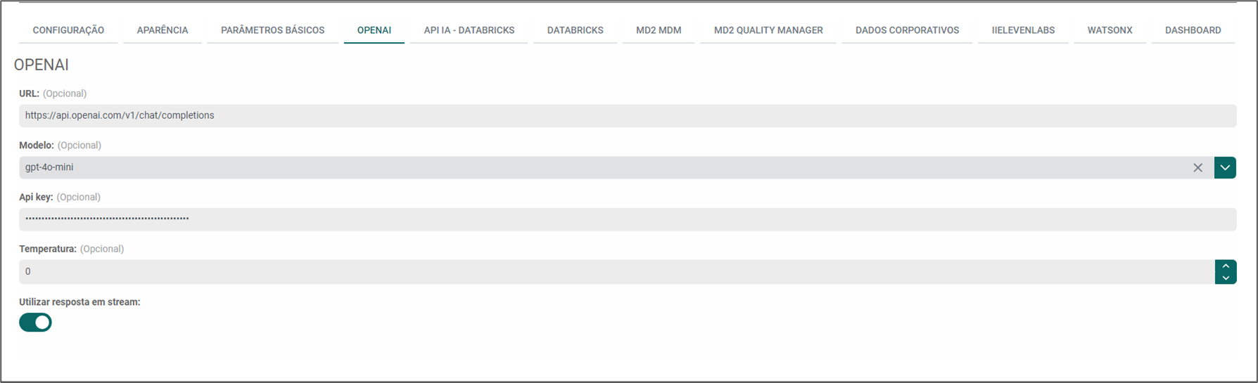Image resolution: width=1258 pixels, height=383 pixels.
Task: Expand the Modelo dropdown arrow
Action: point(1225,168)
